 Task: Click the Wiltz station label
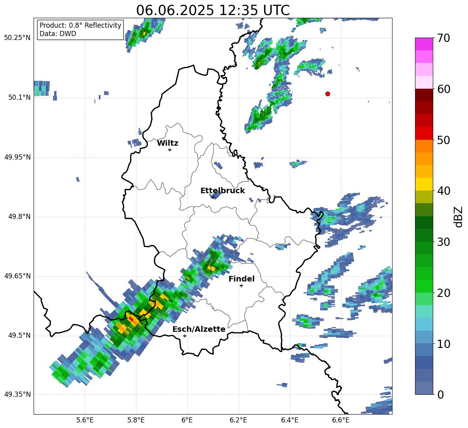pyautogui.click(x=168, y=143)
